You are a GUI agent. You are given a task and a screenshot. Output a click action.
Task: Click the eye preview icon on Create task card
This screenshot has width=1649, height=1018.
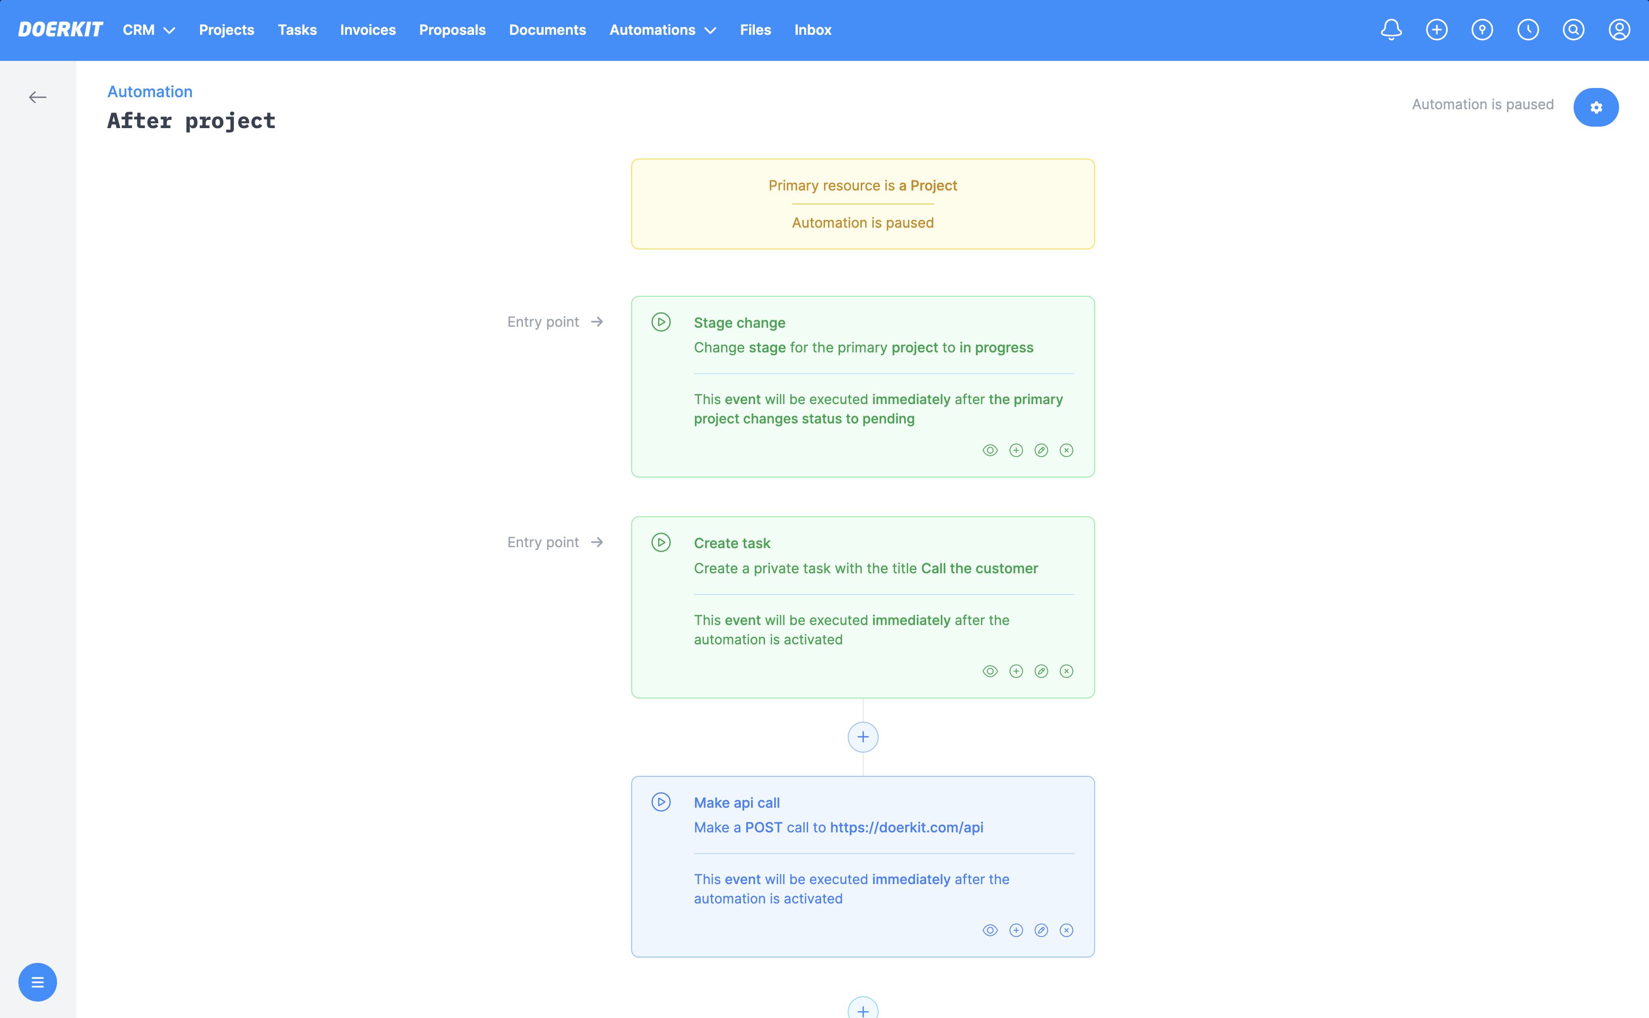pos(990,670)
